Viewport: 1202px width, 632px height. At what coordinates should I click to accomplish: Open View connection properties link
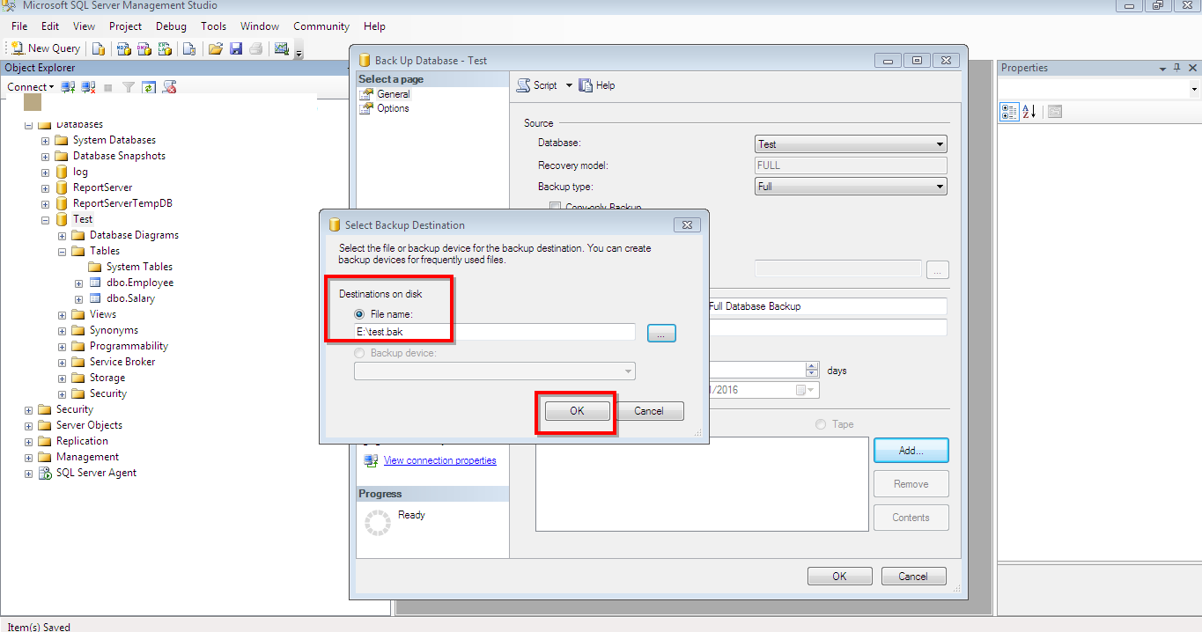[x=440, y=460]
